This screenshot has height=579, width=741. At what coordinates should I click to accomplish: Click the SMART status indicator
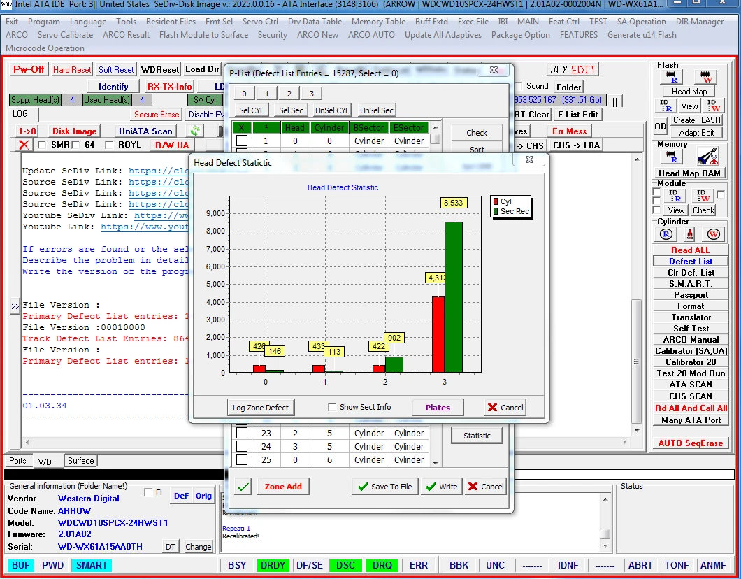pos(91,565)
